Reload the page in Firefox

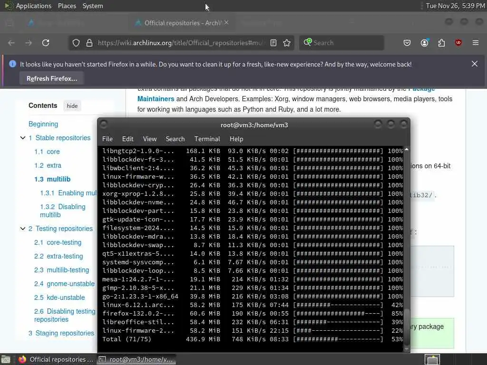click(46, 43)
